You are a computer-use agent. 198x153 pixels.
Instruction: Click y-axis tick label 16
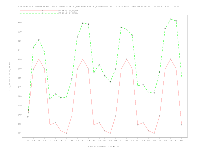pos(19,96)
